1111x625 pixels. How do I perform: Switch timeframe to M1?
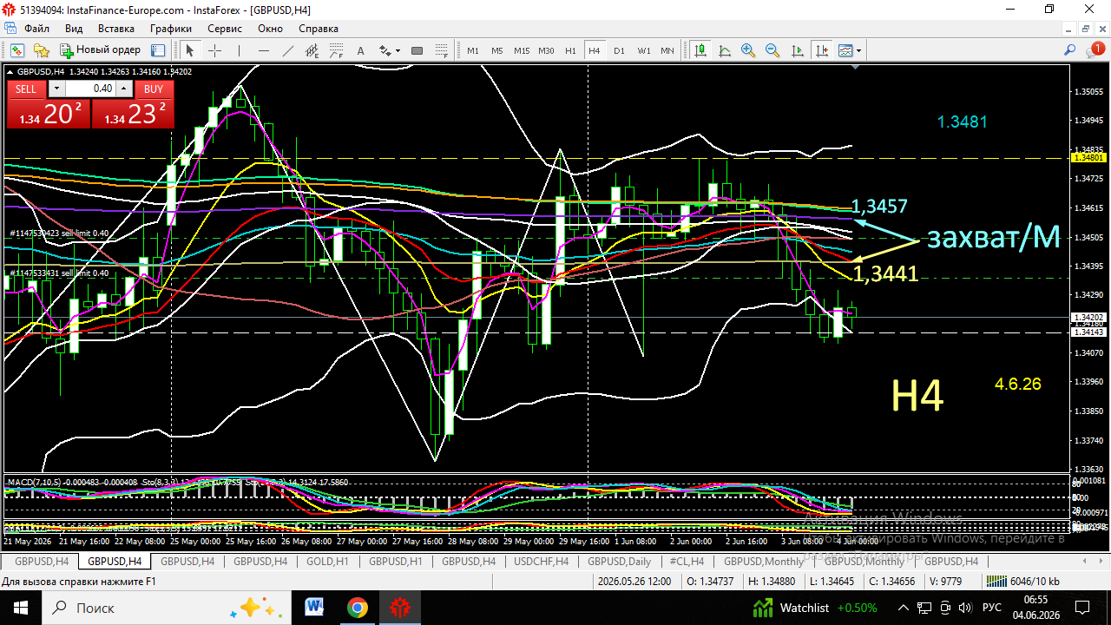point(473,50)
